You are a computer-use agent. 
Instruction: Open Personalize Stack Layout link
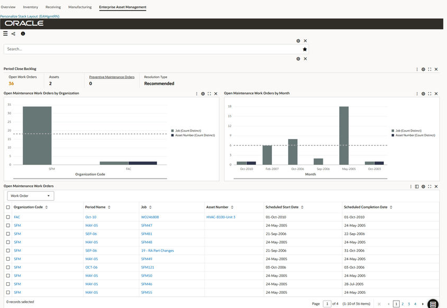coord(29,16)
